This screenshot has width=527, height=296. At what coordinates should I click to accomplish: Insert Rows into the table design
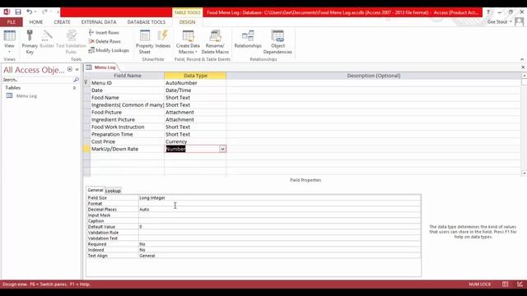[104, 33]
